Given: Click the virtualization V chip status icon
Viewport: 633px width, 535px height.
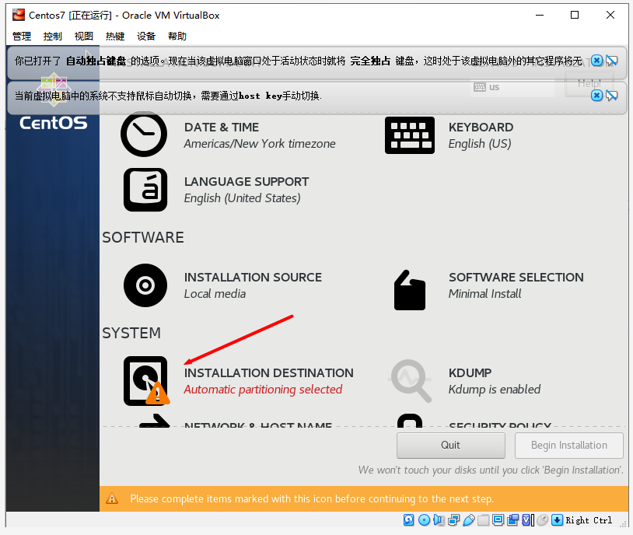Looking at the screenshot, I should [x=528, y=520].
